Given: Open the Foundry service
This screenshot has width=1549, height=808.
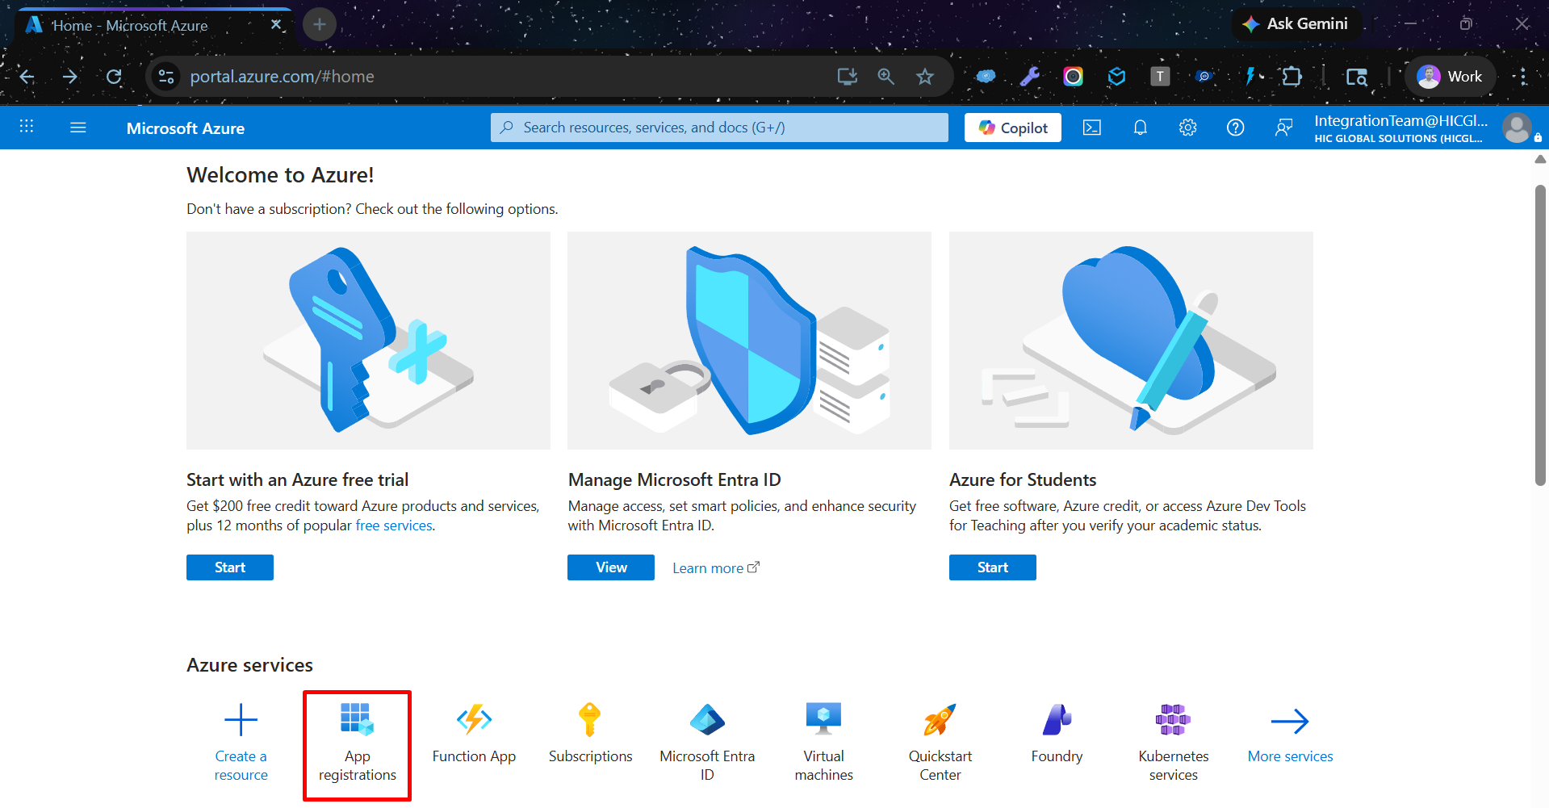Looking at the screenshot, I should click(1057, 734).
